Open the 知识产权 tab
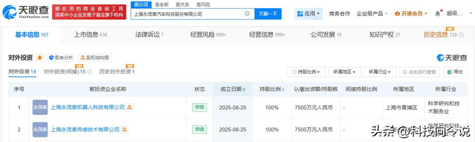Image resolution: width=475 pixels, height=142 pixels. point(385,35)
